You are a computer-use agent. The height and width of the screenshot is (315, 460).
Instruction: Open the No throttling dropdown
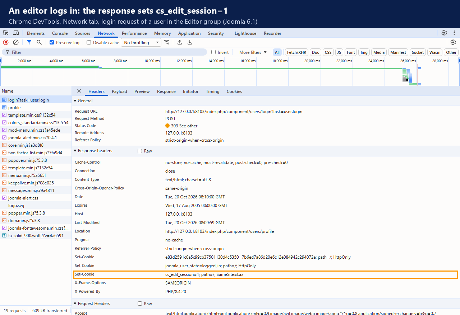coord(141,42)
